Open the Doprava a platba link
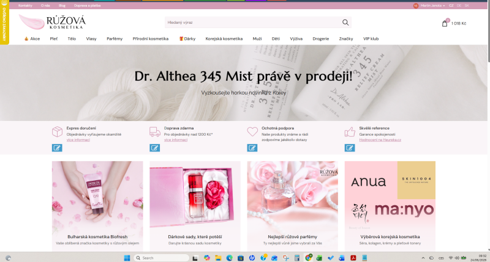Viewport: 490px width, 262px height. (x=88, y=5)
